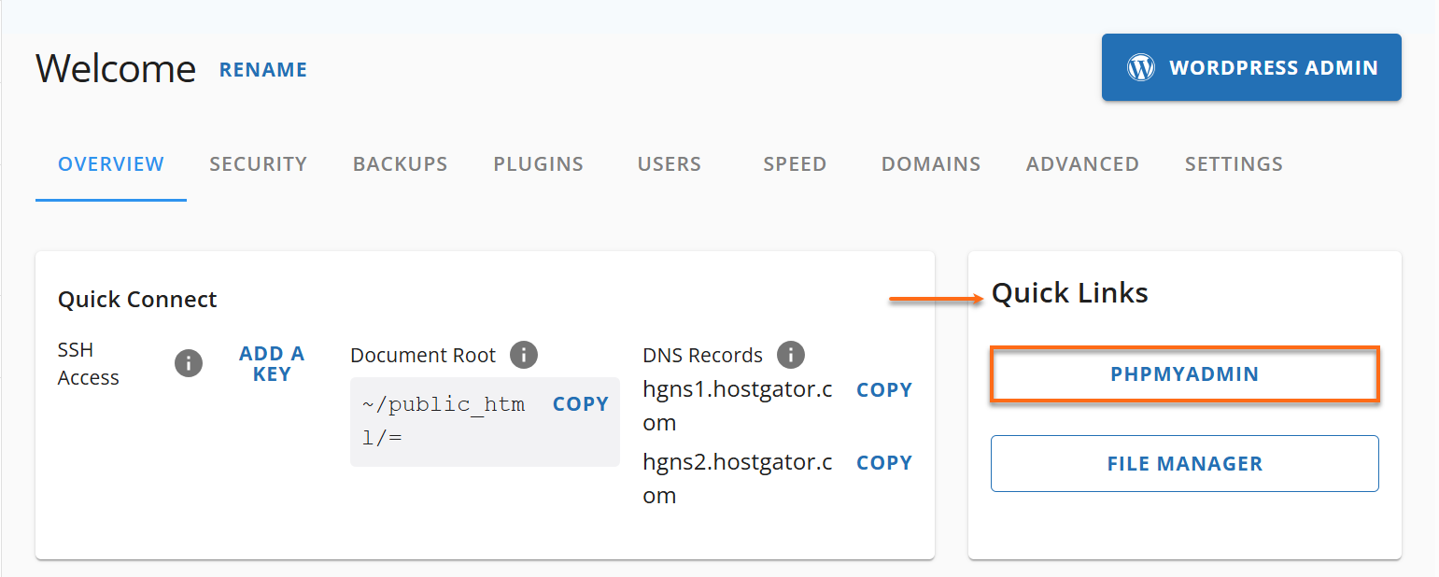Switch to the Overview tab
1439x577 pixels.
[111, 164]
